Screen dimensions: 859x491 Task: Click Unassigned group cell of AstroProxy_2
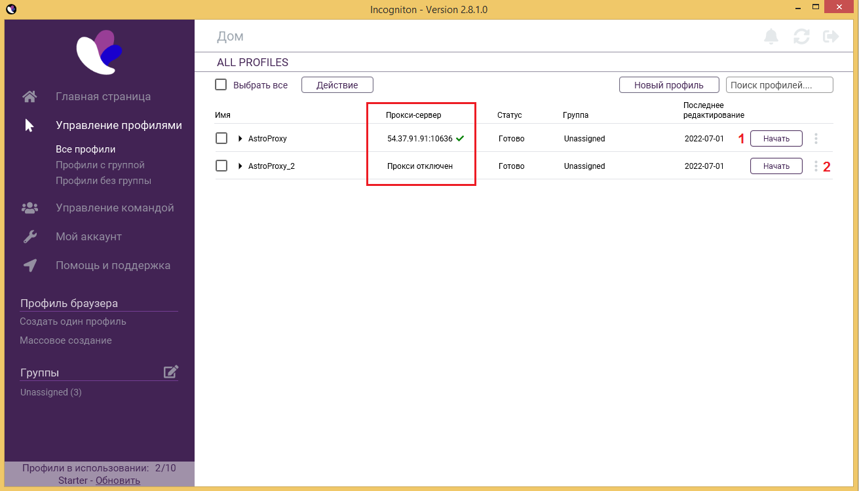[x=584, y=166]
